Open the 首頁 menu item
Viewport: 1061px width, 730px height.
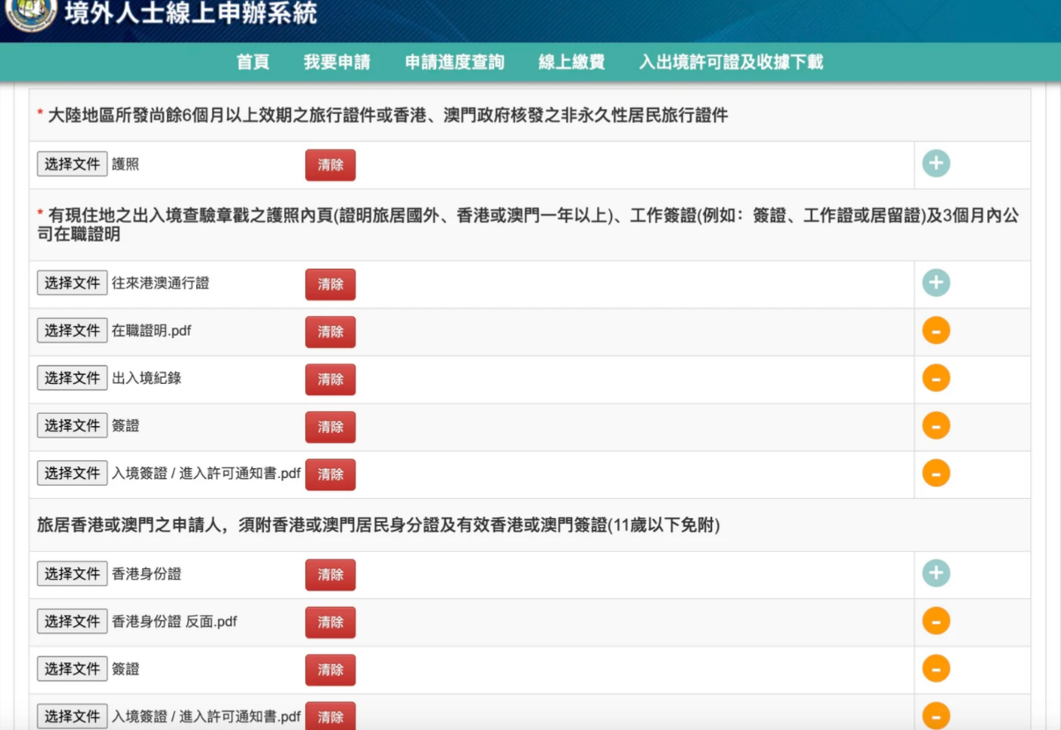(x=253, y=62)
